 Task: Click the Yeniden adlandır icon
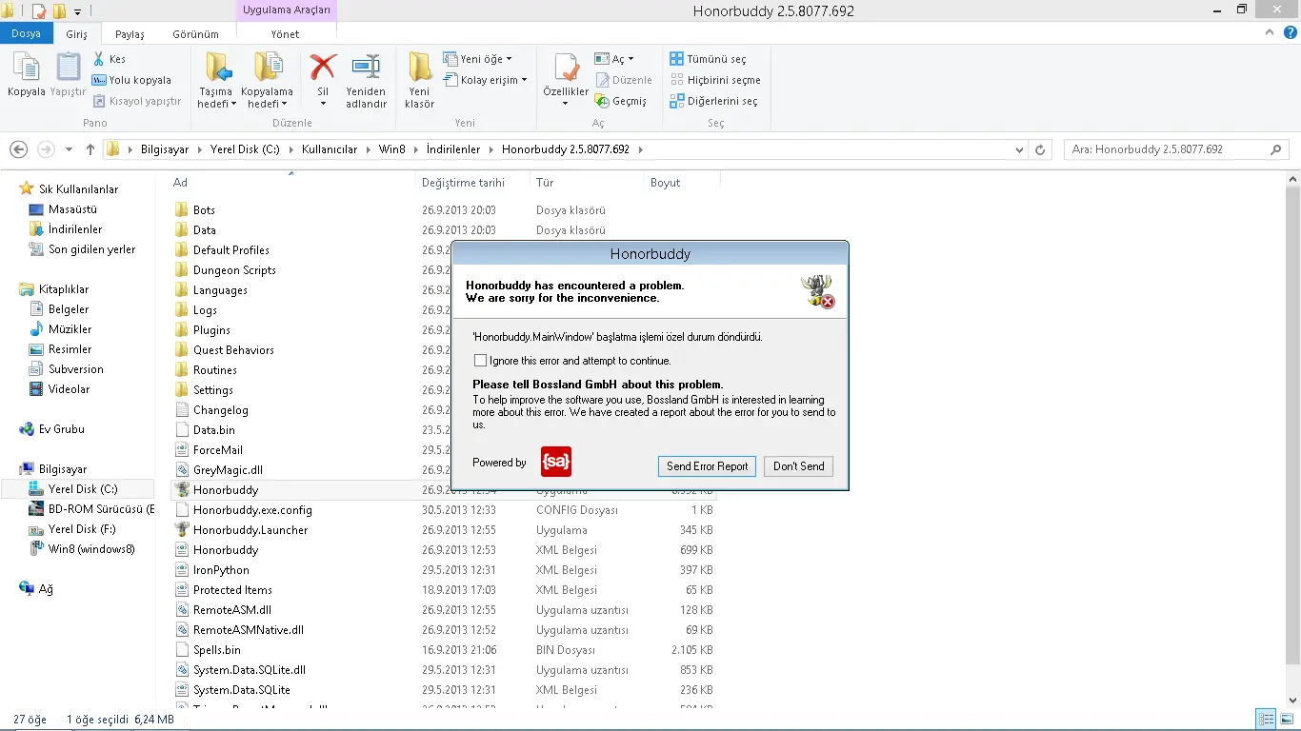pos(366,67)
